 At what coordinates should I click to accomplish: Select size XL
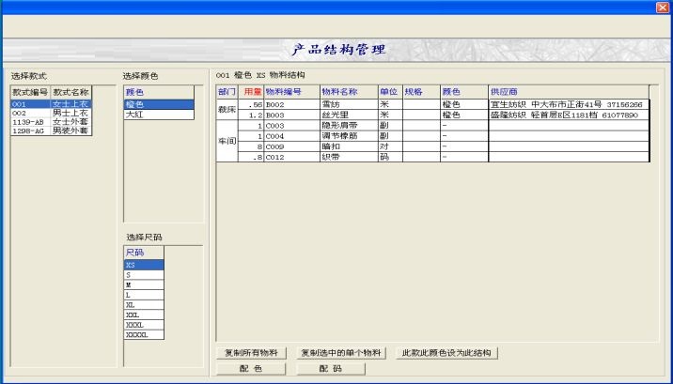pyautogui.click(x=144, y=305)
